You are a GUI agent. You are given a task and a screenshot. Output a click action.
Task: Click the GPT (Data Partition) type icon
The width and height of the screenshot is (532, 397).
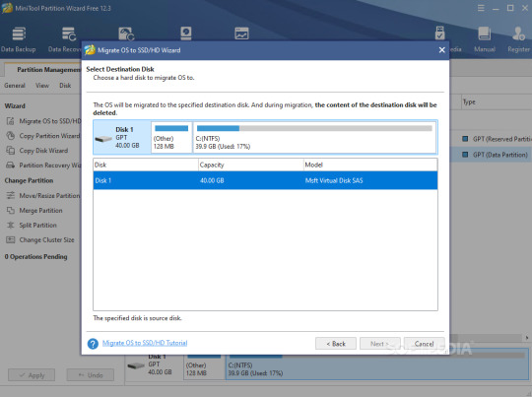tap(465, 155)
